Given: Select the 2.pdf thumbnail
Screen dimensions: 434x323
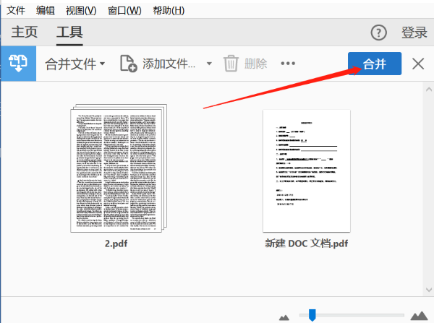Looking at the screenshot, I should [x=117, y=169].
